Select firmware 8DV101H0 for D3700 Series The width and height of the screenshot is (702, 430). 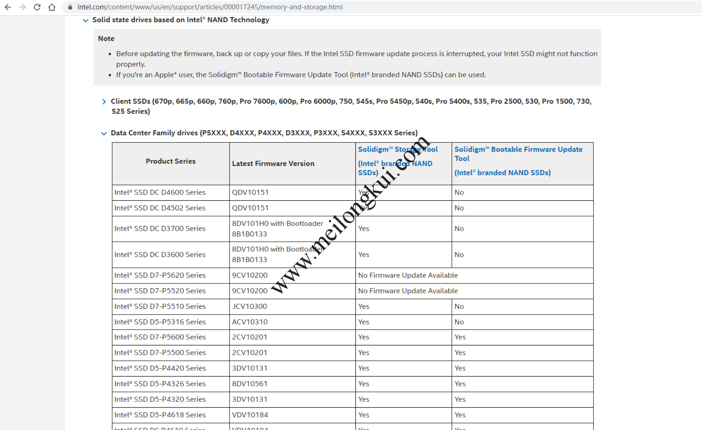point(277,229)
